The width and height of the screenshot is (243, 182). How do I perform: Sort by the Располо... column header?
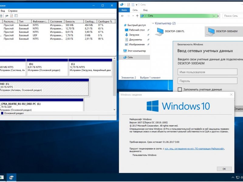click(10, 21)
